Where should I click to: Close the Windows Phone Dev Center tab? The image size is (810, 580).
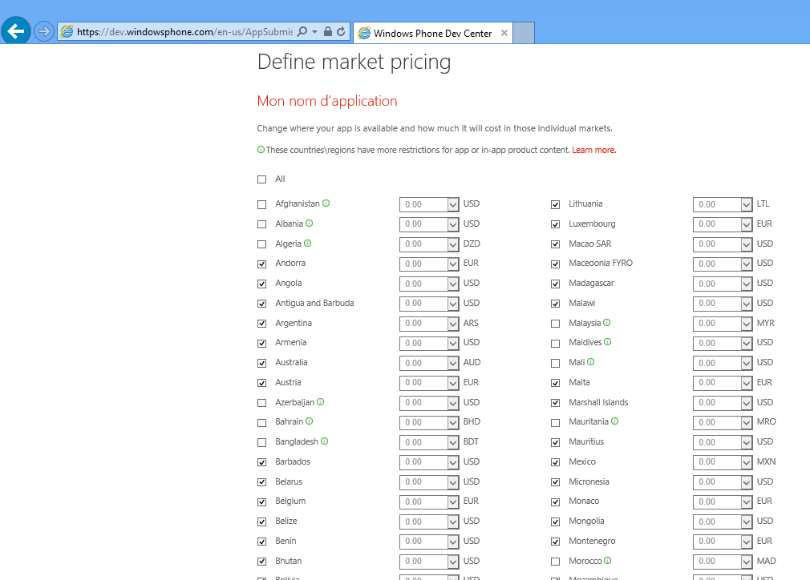504,33
